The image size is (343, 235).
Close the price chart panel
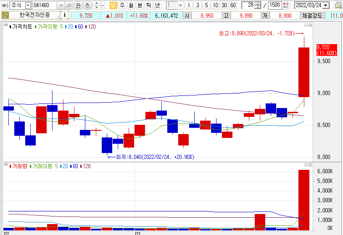coord(310,25)
